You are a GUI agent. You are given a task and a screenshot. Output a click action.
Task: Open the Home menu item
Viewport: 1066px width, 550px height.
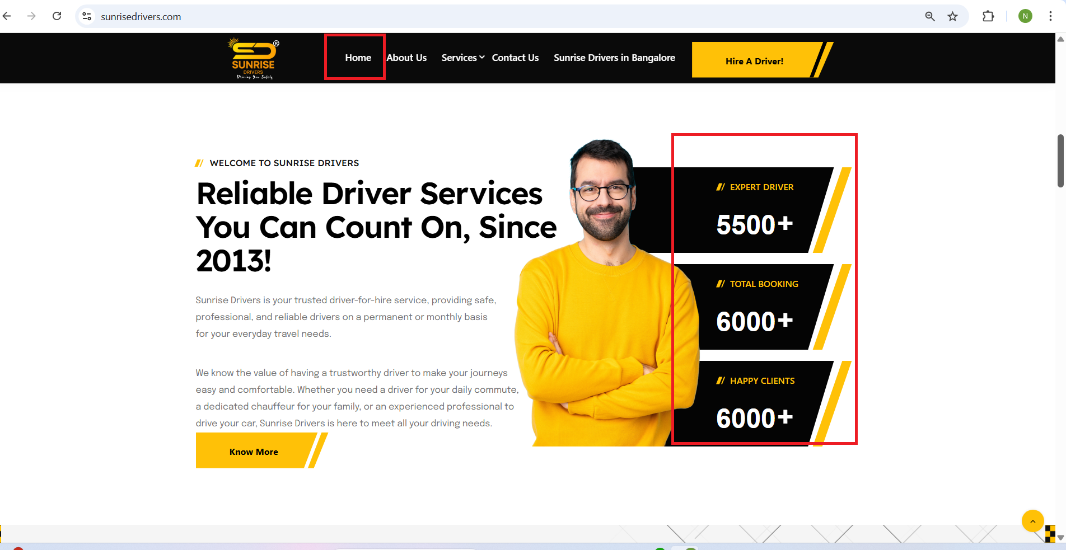[358, 58]
